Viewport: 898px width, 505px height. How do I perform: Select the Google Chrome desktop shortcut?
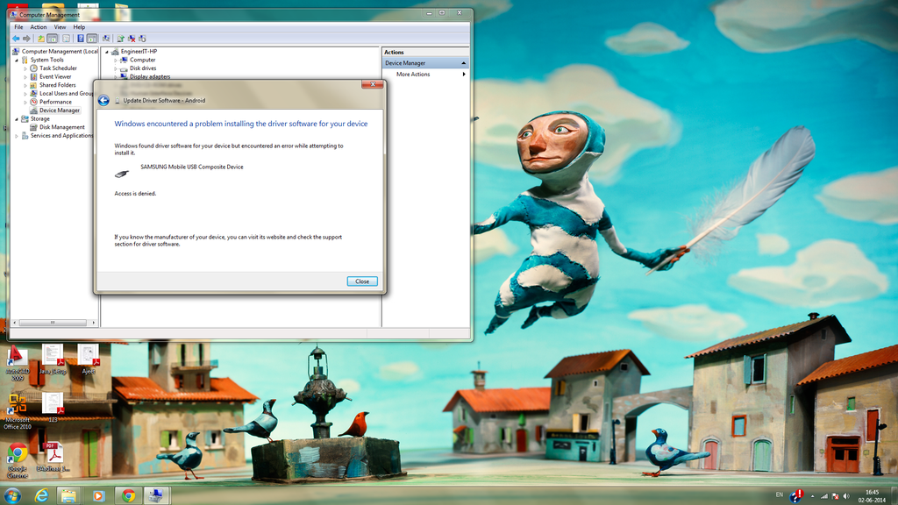coord(18,460)
